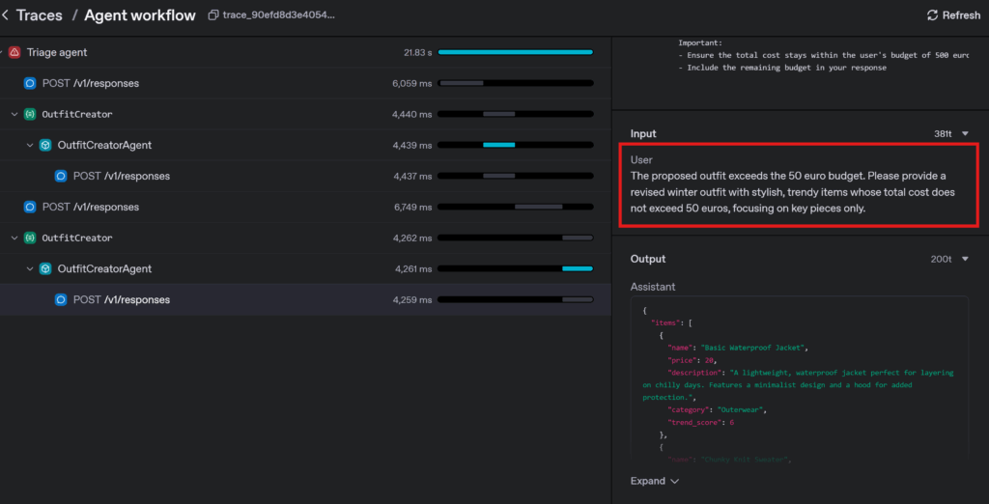The height and width of the screenshot is (504, 989).
Task: Open the Output 200t token dropdown
Action: [x=965, y=259]
